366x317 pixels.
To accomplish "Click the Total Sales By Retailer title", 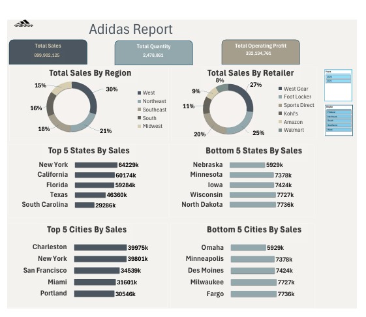I will point(251,73).
